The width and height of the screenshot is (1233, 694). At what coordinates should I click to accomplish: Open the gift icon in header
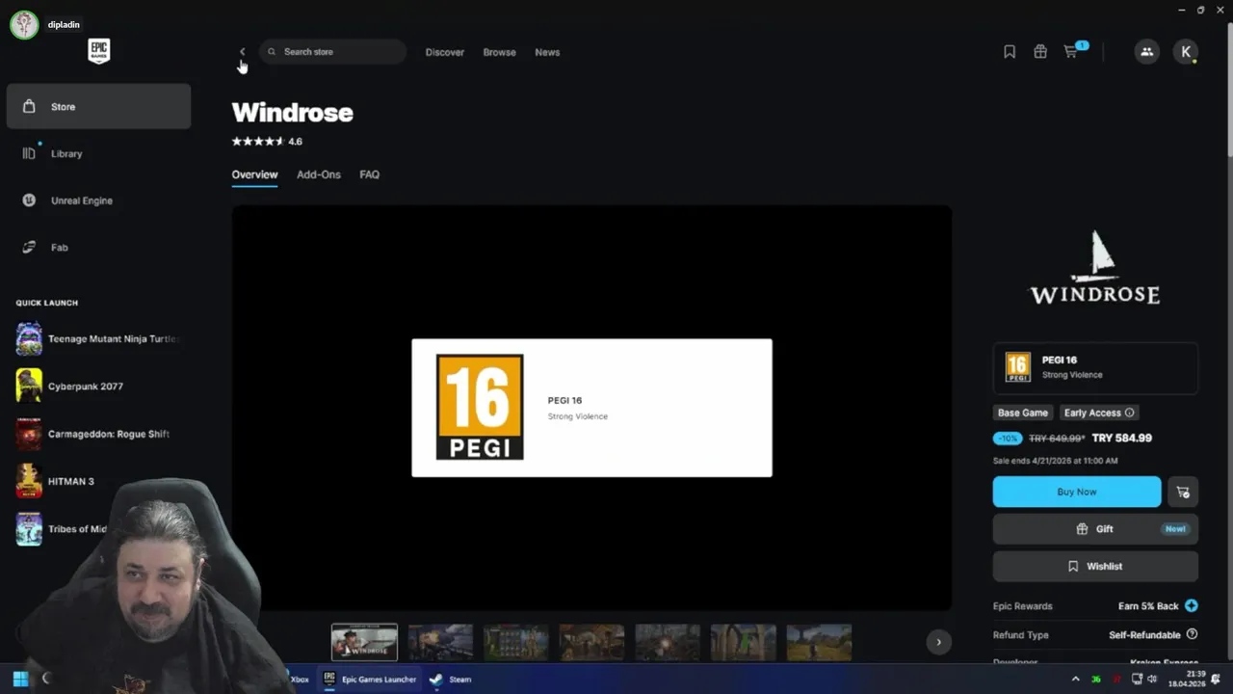1040,52
